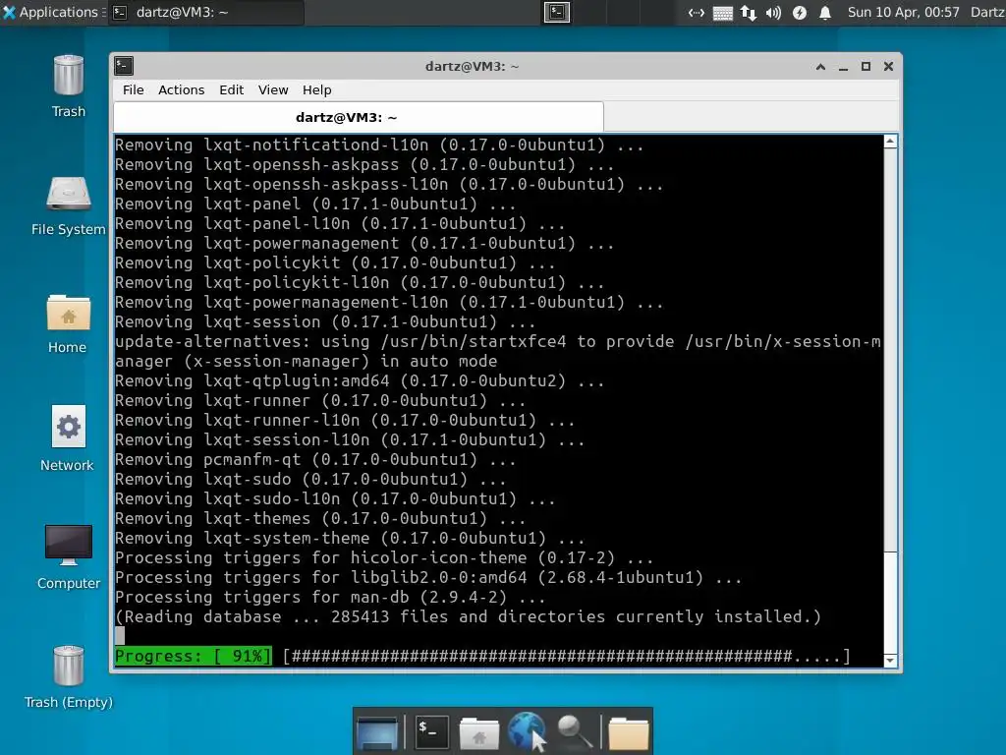This screenshot has height=755, width=1006.
Task: Click dartz@VM3 taskbar window button
Action: point(206,12)
